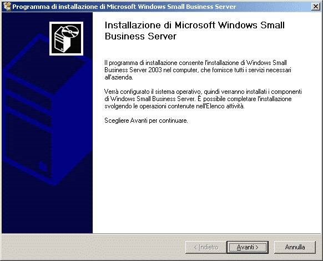Click the gray button bar beside Indietro
Screen dimensions: 323x261
(x=93, y=247)
